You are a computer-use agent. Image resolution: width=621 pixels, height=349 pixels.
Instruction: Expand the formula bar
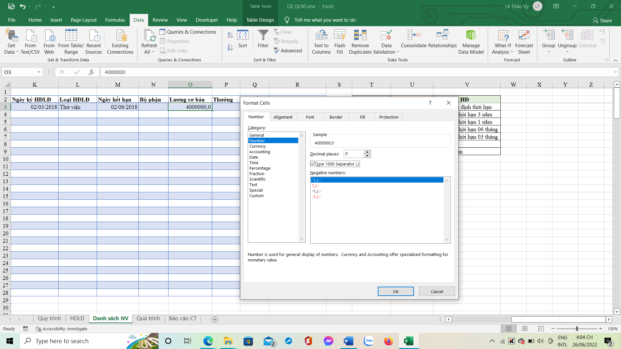tap(615, 72)
